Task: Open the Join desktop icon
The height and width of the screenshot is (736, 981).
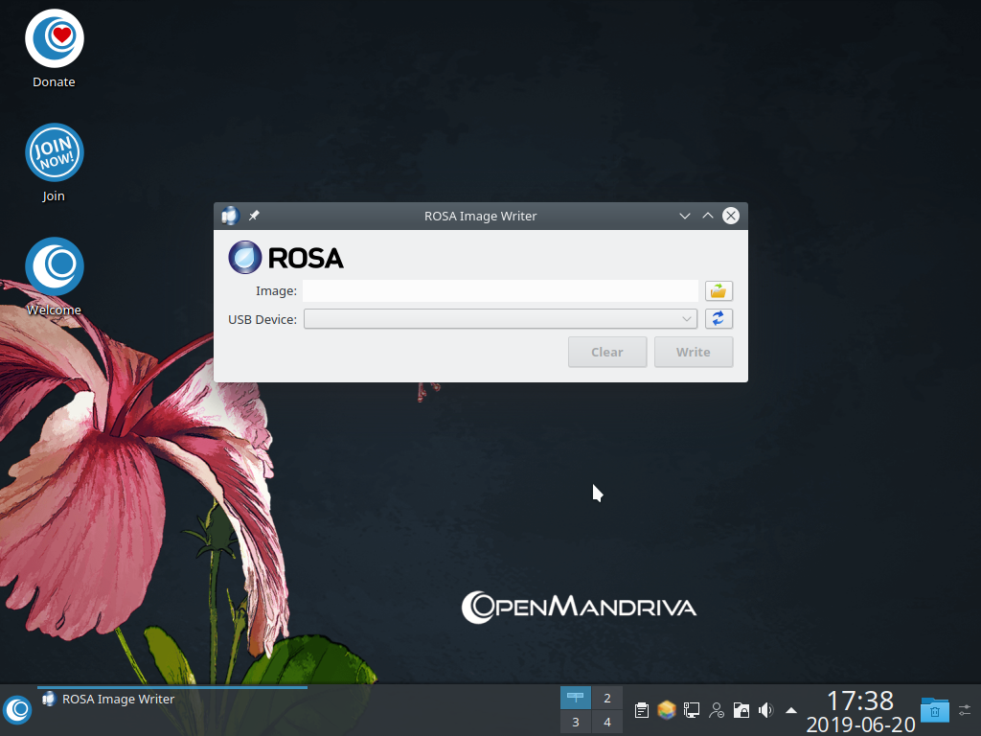Action: pyautogui.click(x=54, y=152)
